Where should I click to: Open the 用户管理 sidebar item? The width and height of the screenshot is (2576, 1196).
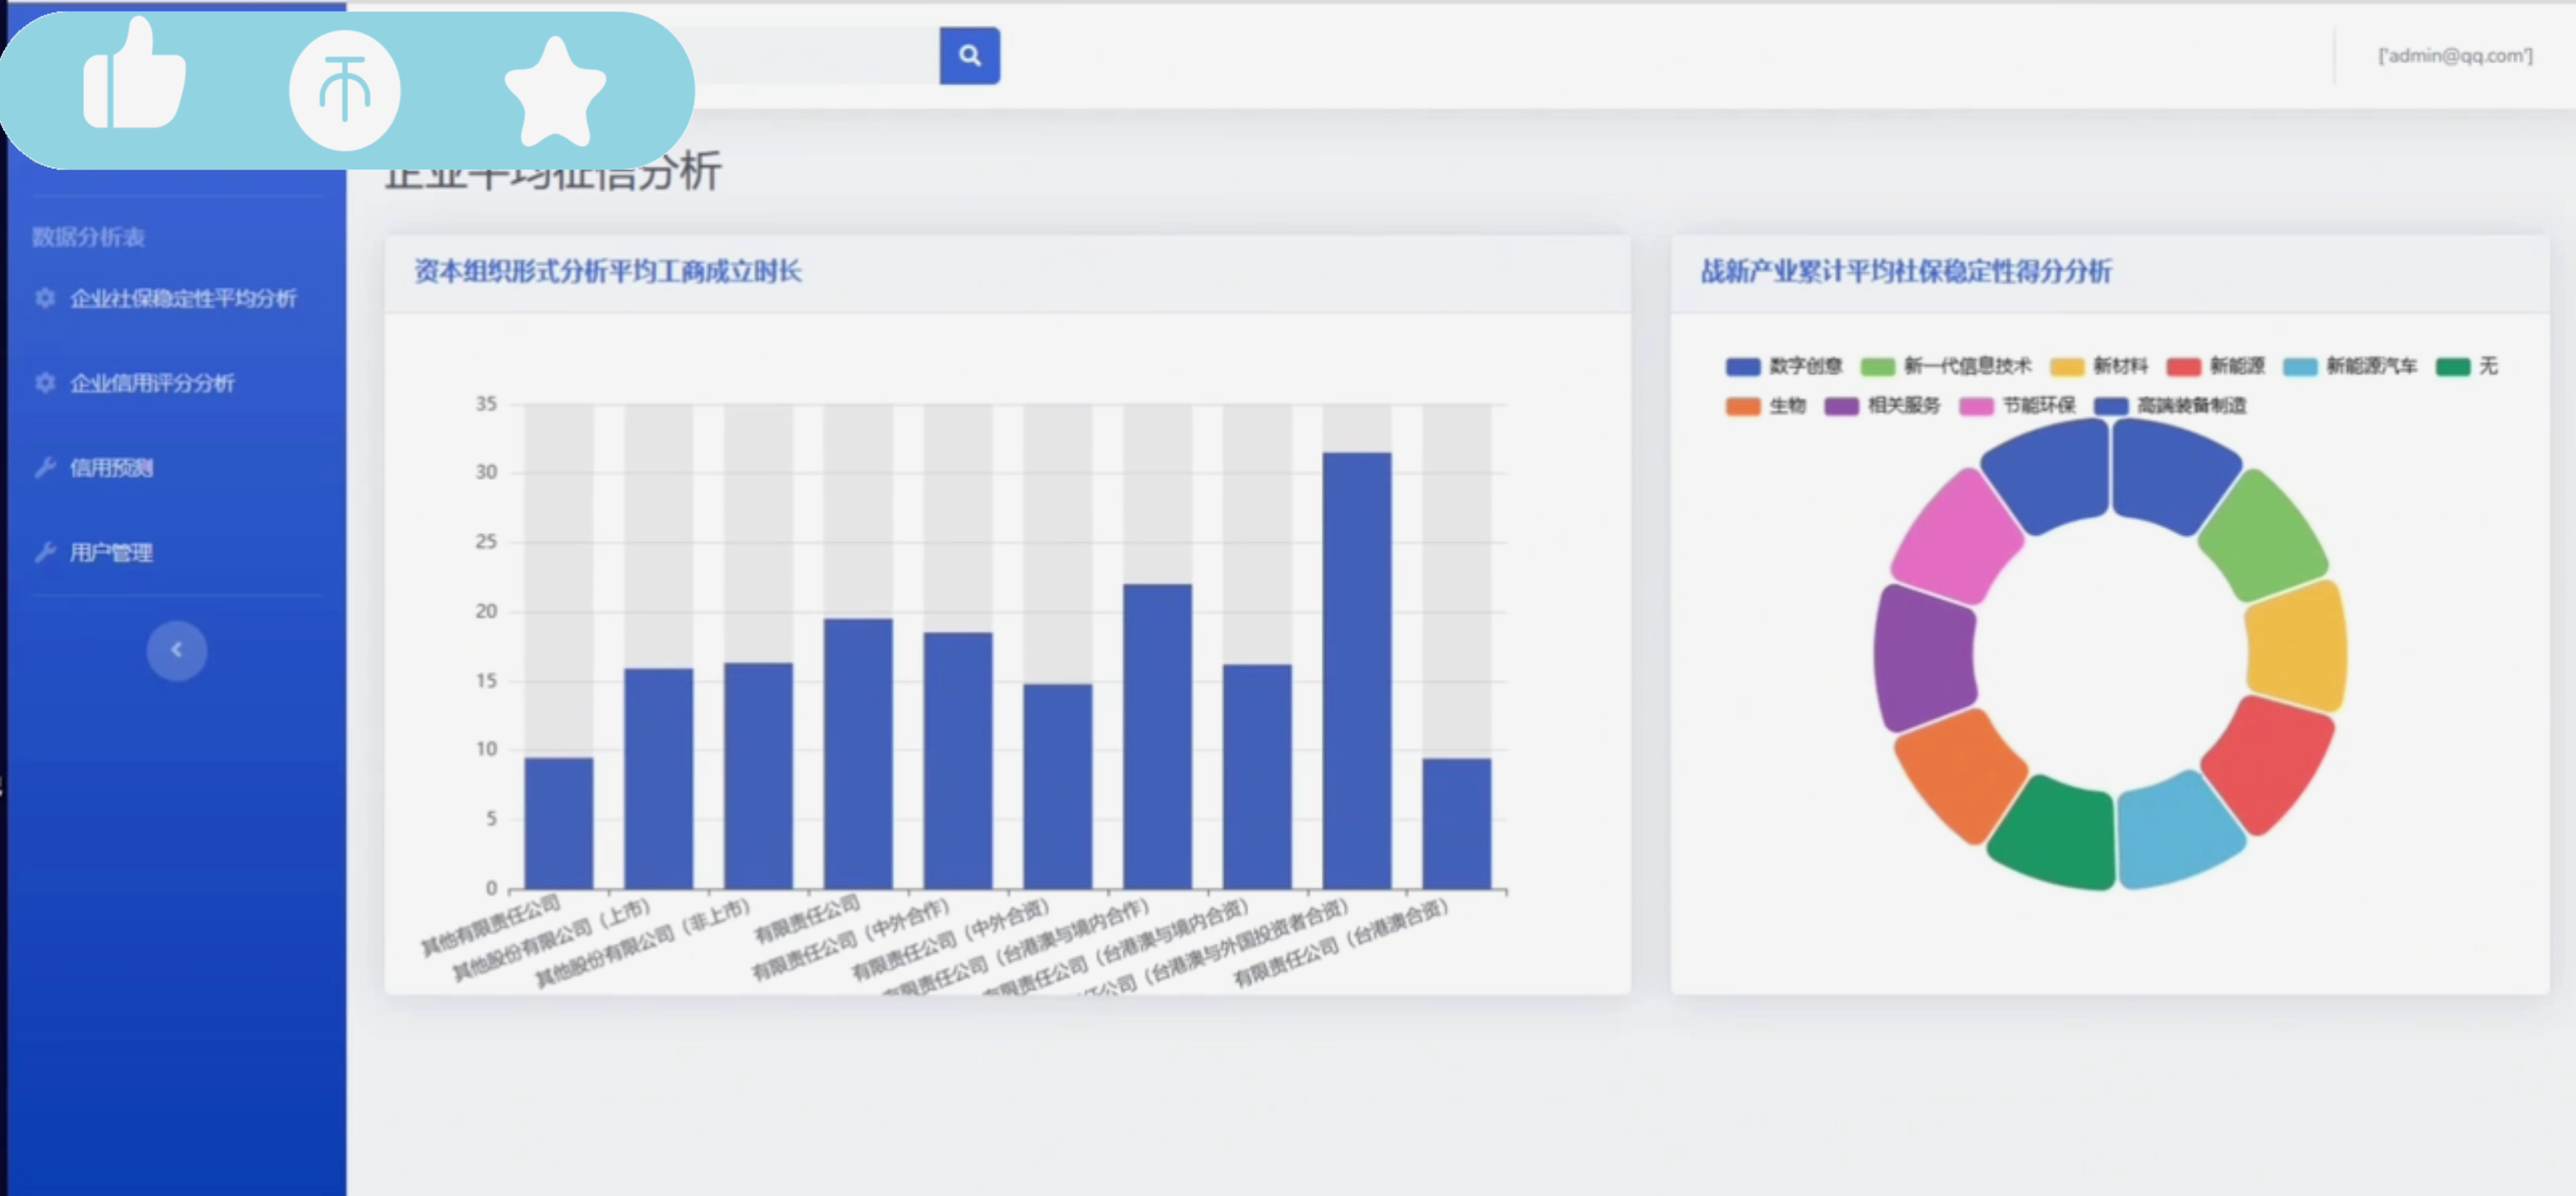point(111,553)
